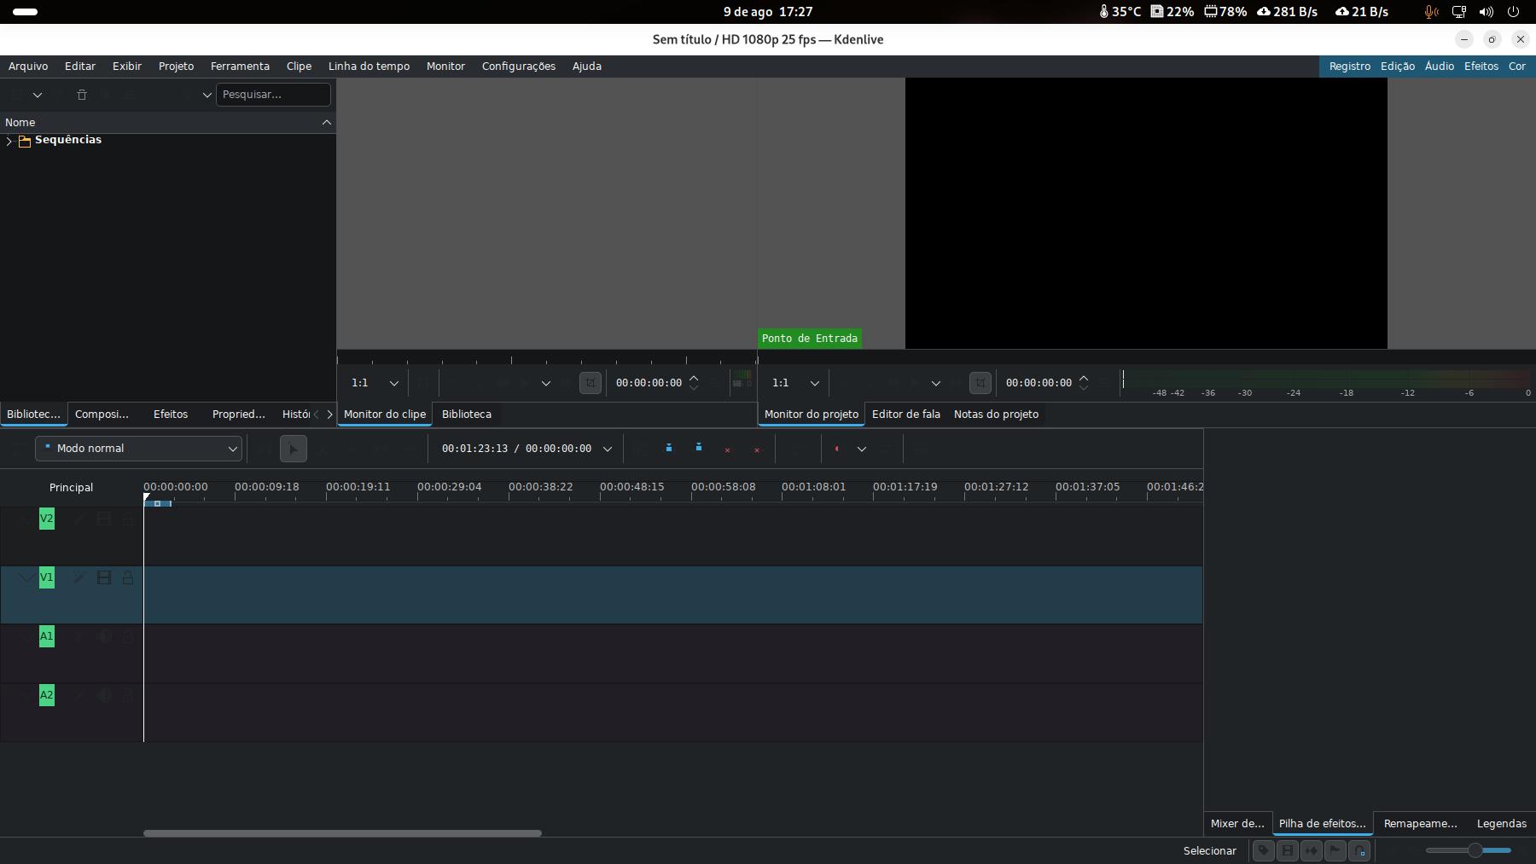
Task: Open the add clip dropdown arrow in bin toolbar
Action: tap(38, 95)
